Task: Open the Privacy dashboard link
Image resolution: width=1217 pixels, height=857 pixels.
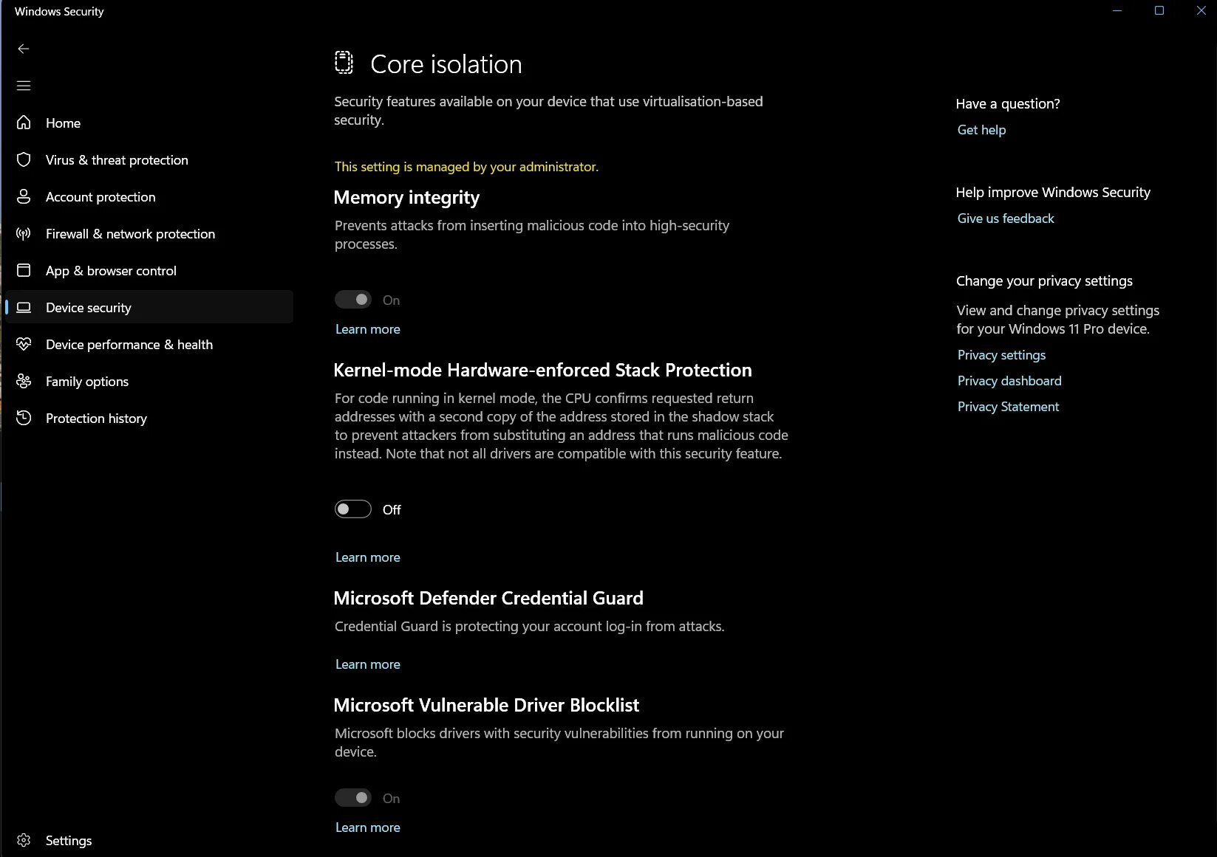Action: [x=1009, y=381]
